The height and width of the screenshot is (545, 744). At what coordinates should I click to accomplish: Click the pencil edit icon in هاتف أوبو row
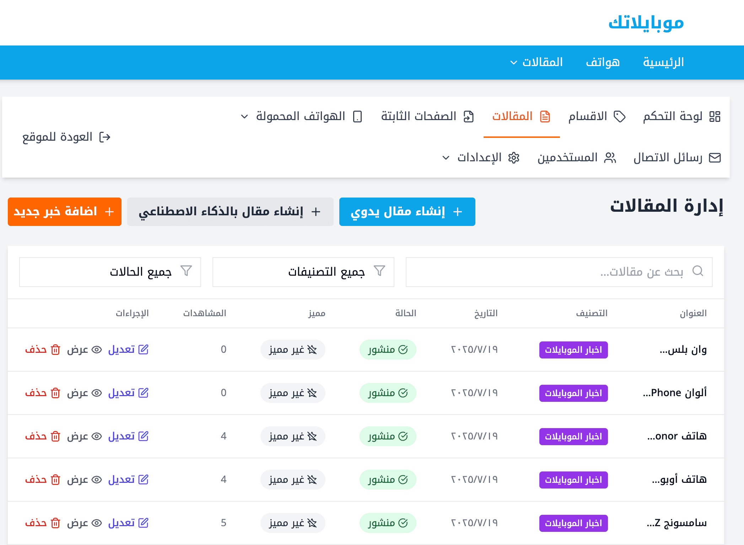tap(143, 480)
